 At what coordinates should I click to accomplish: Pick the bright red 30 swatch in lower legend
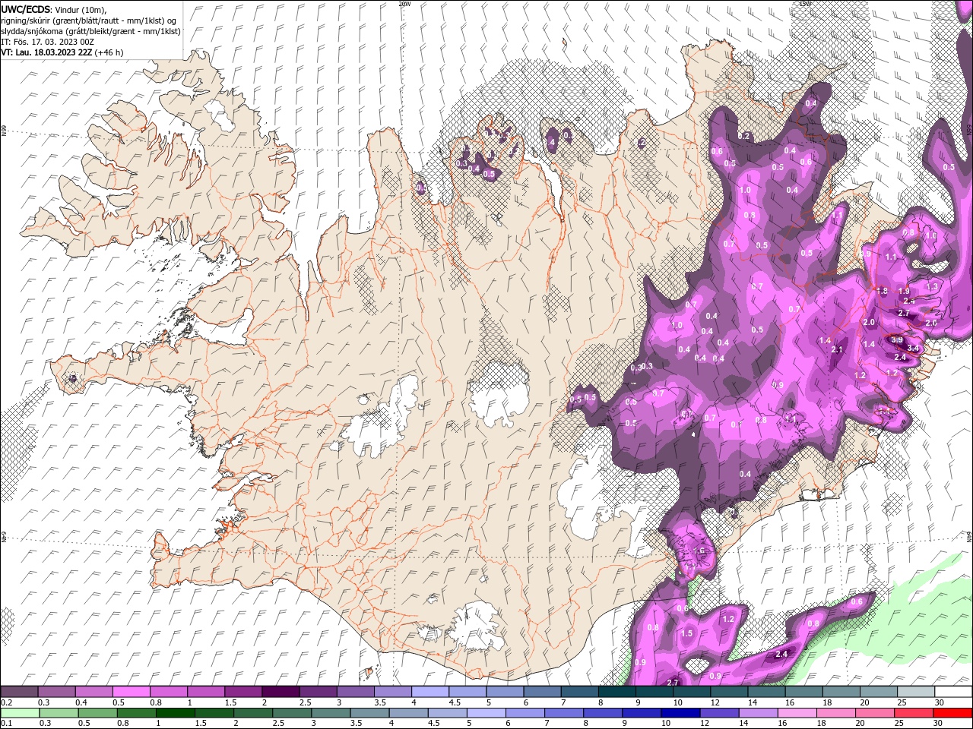click(952, 713)
